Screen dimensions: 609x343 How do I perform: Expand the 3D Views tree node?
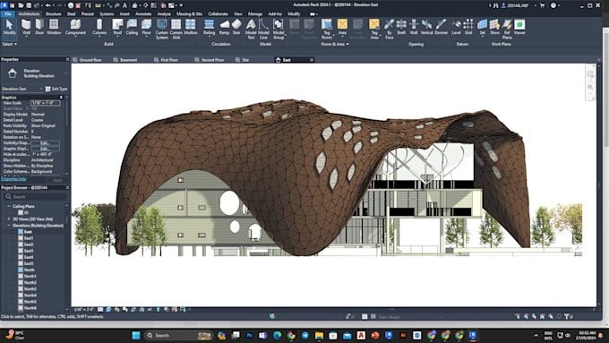pyautogui.click(x=9, y=219)
